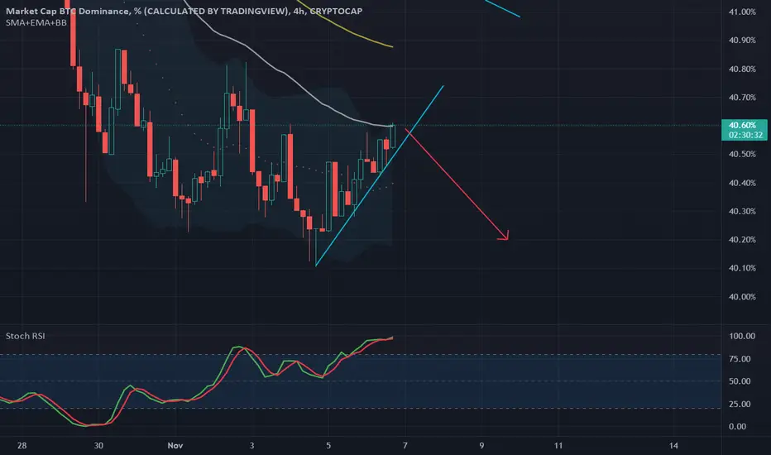Click the 75.00 Stoch RSI scale label
This screenshot has height=455, width=771.
[740, 359]
